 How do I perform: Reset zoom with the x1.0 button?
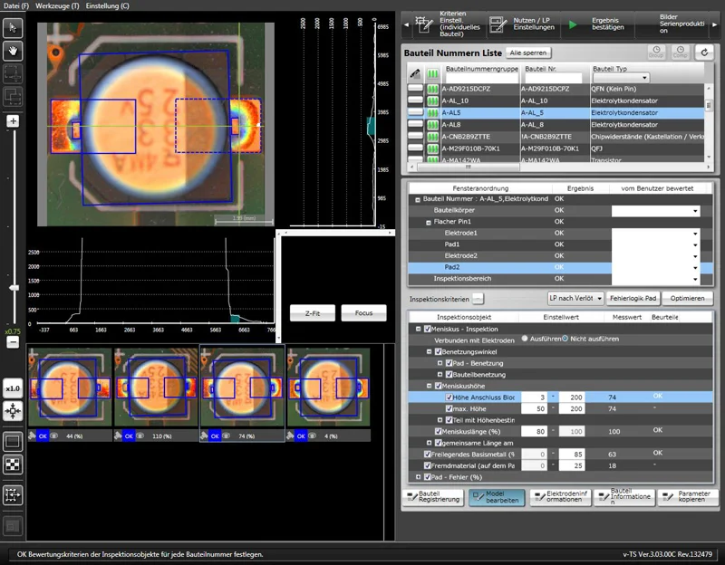(13, 388)
